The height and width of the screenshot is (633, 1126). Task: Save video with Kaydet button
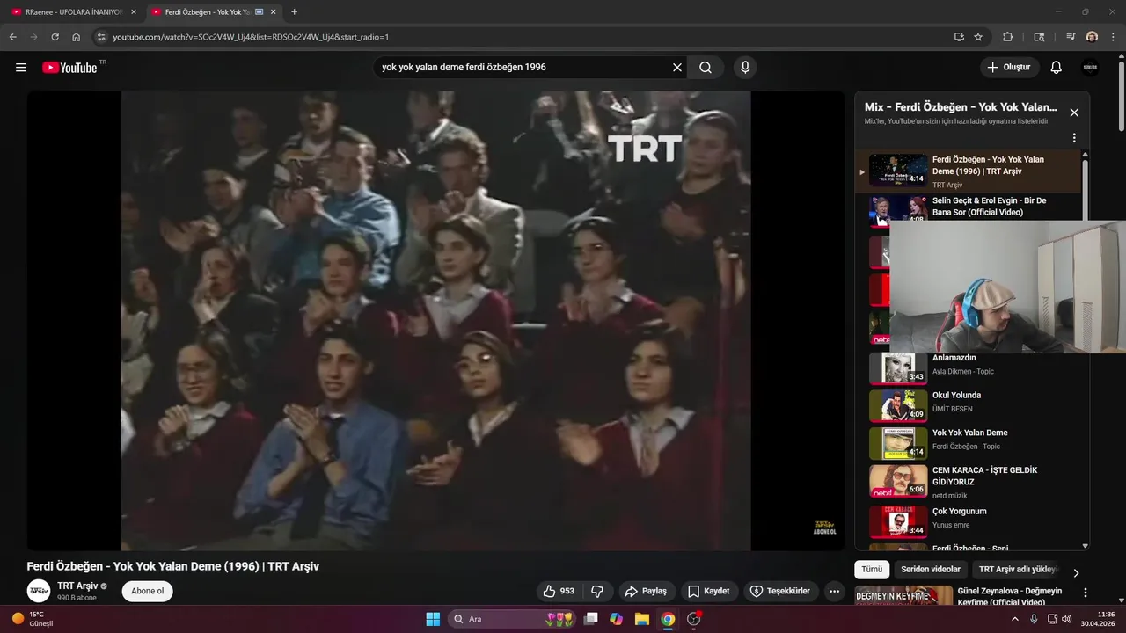pos(709,591)
